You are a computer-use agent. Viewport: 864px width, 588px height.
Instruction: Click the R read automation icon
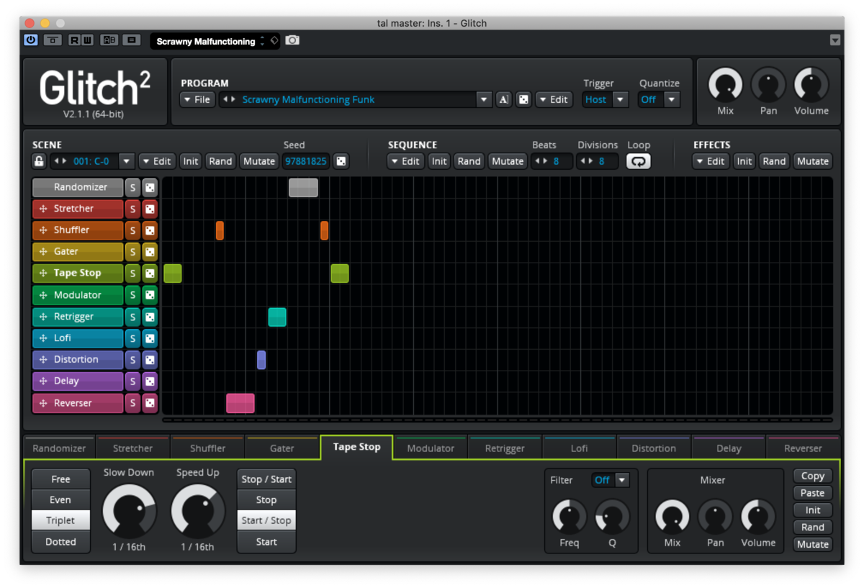pos(74,40)
